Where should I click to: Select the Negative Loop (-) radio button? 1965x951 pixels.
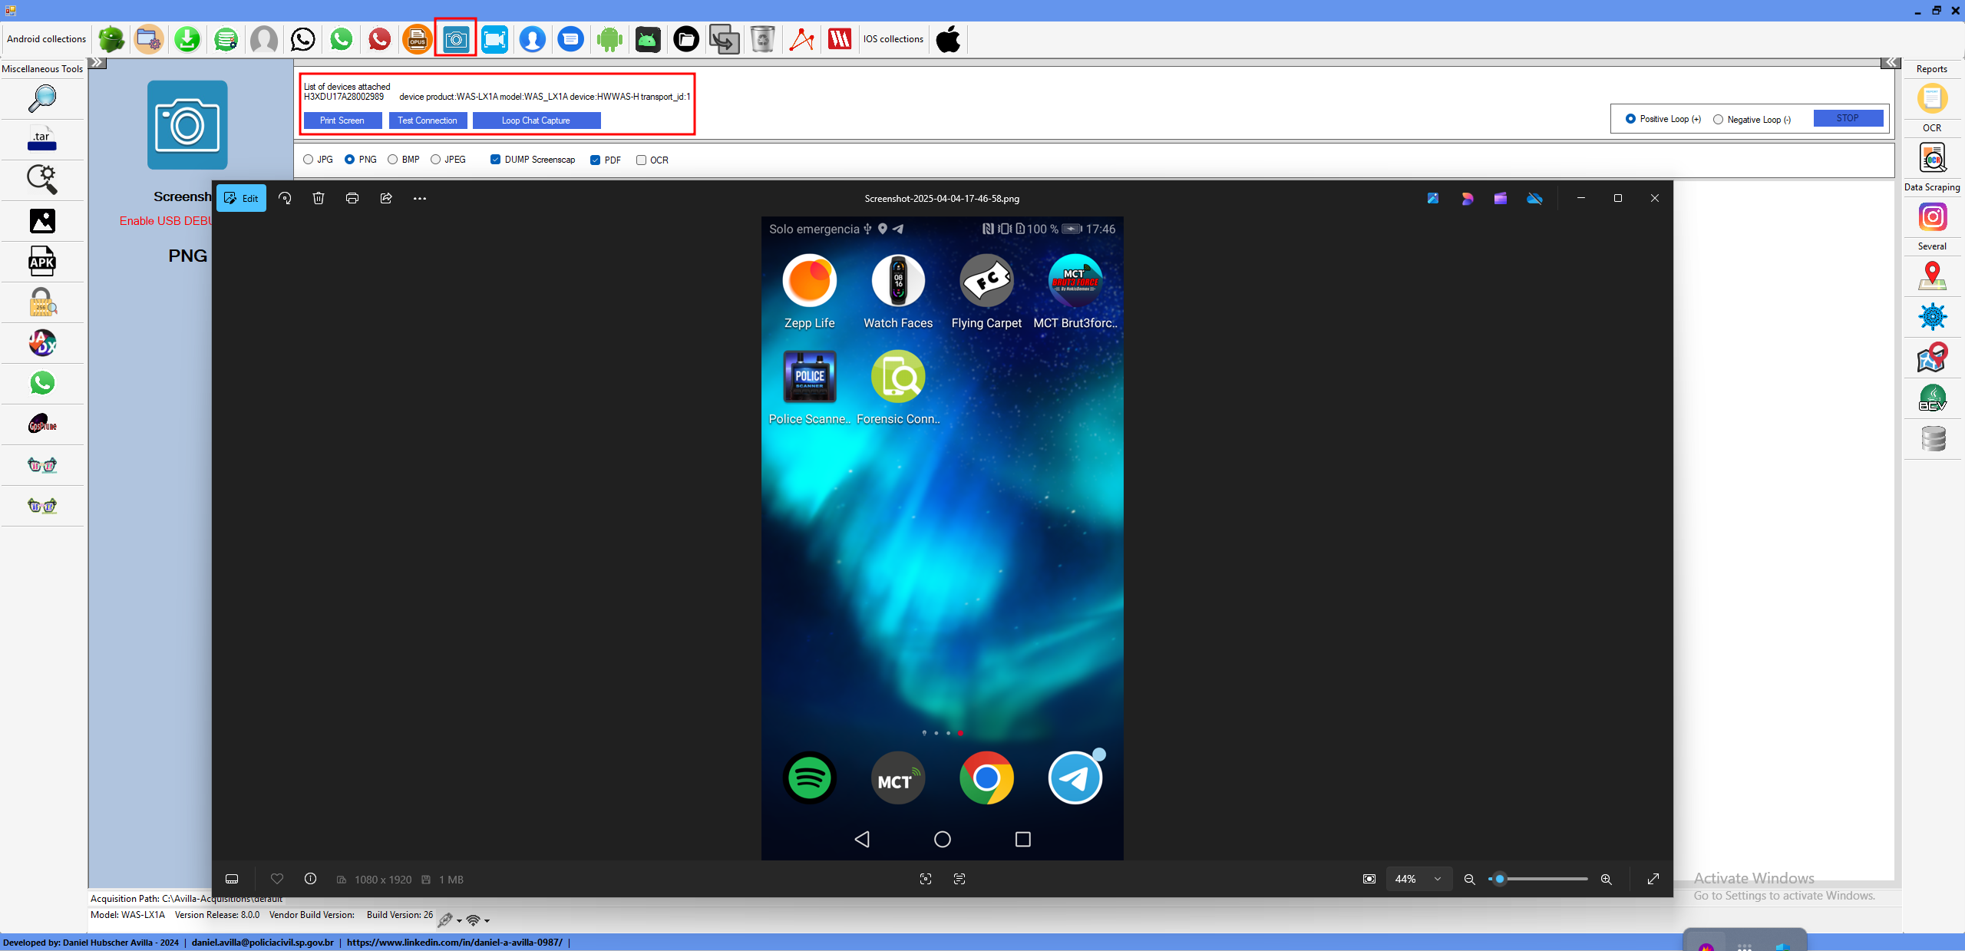[x=1718, y=119]
